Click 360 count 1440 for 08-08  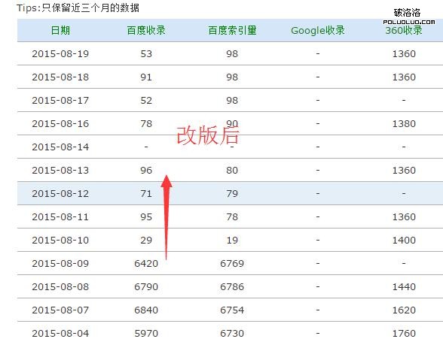[x=404, y=286]
